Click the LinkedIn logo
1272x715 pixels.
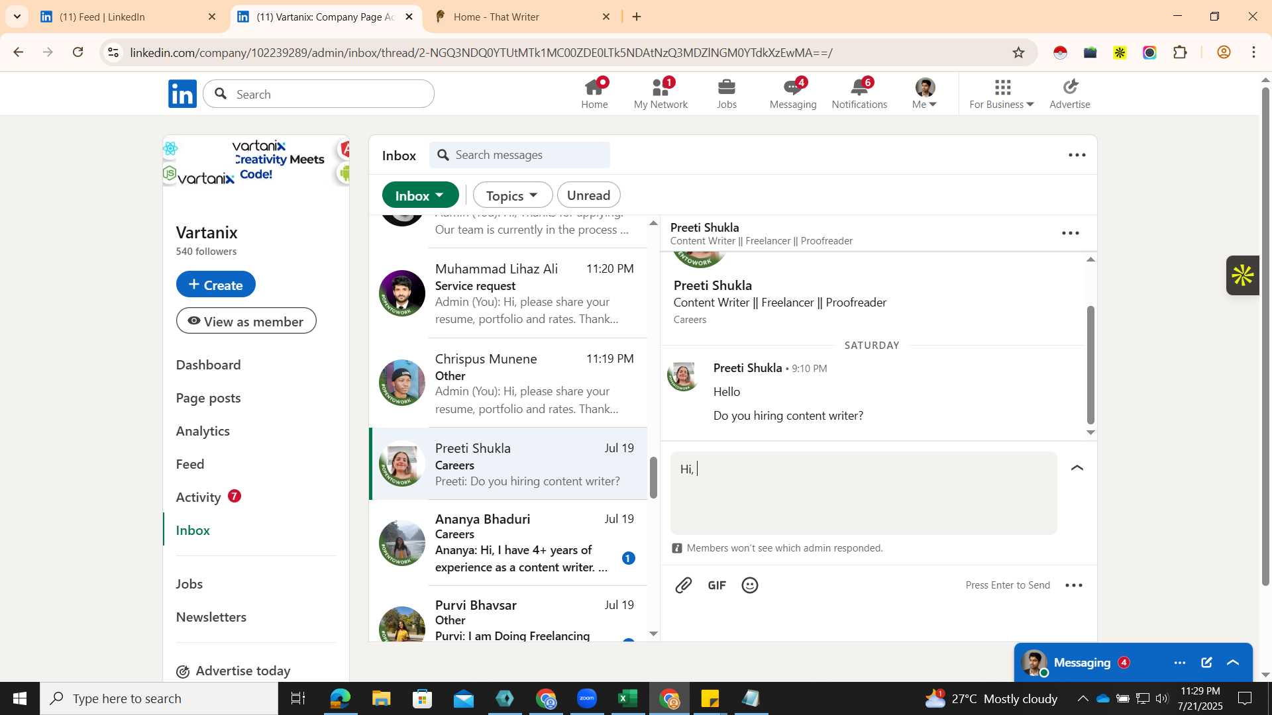(x=182, y=94)
